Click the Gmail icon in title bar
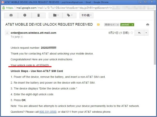157x117 pixels. pyautogui.click(x=2, y=2)
